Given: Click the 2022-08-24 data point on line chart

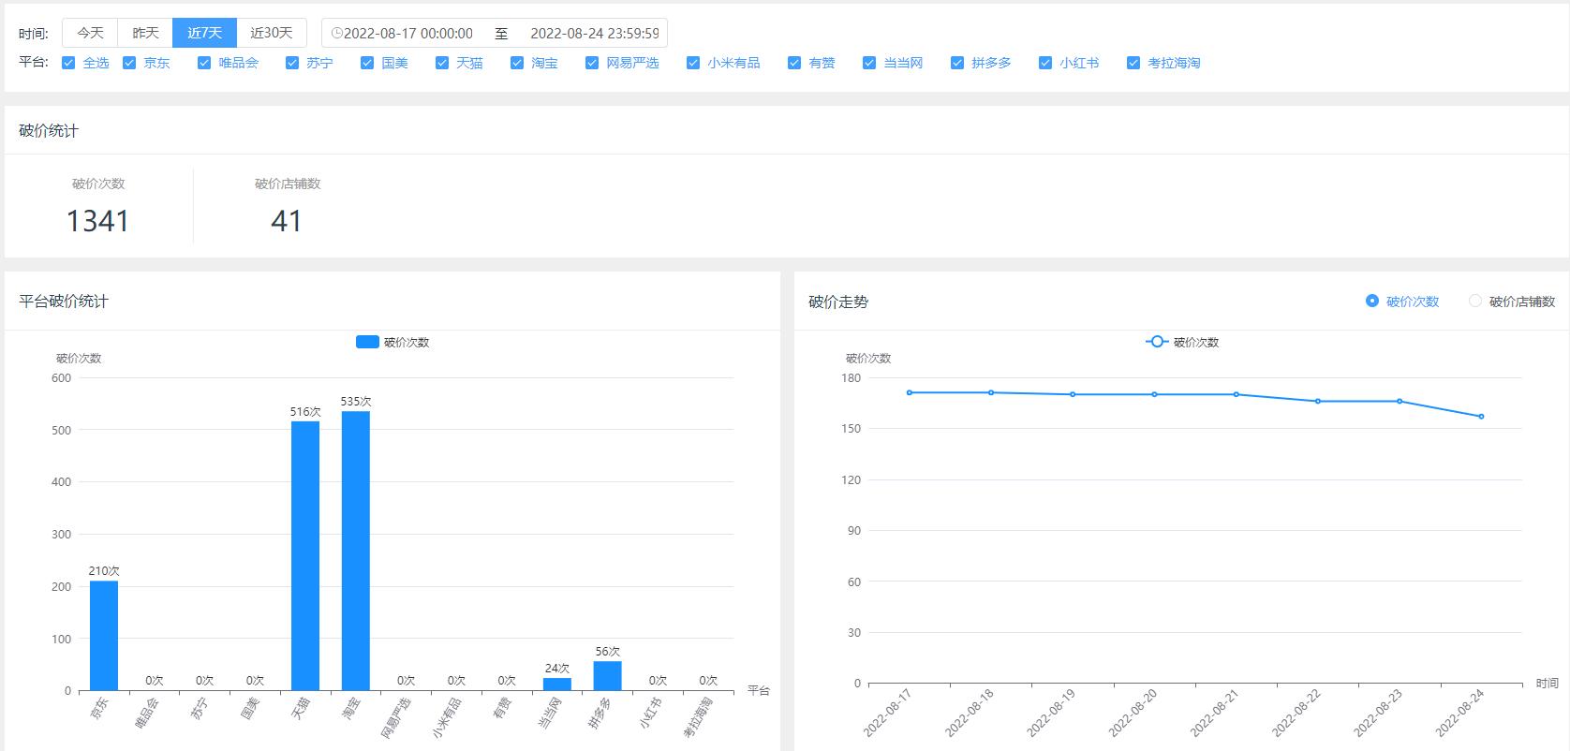Looking at the screenshot, I should [1481, 417].
